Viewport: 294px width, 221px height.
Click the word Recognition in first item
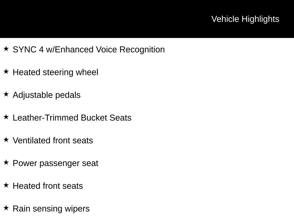coord(142,49)
